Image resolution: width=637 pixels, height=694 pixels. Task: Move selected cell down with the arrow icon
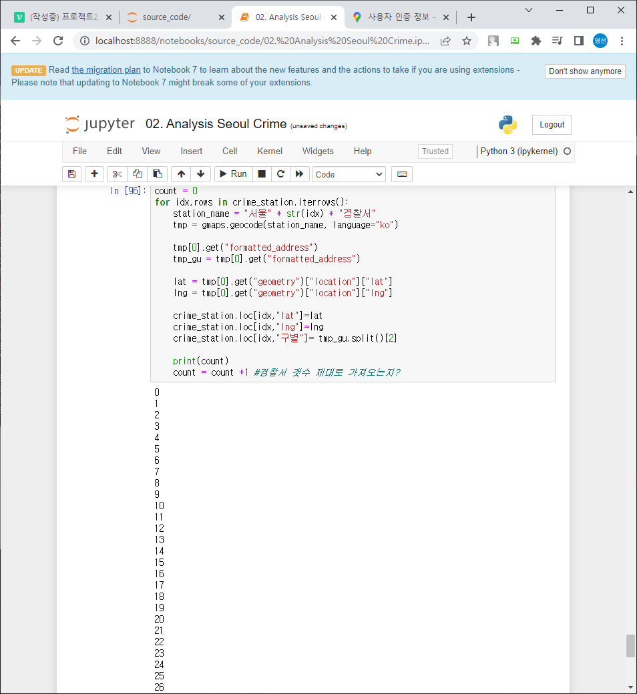tap(201, 174)
